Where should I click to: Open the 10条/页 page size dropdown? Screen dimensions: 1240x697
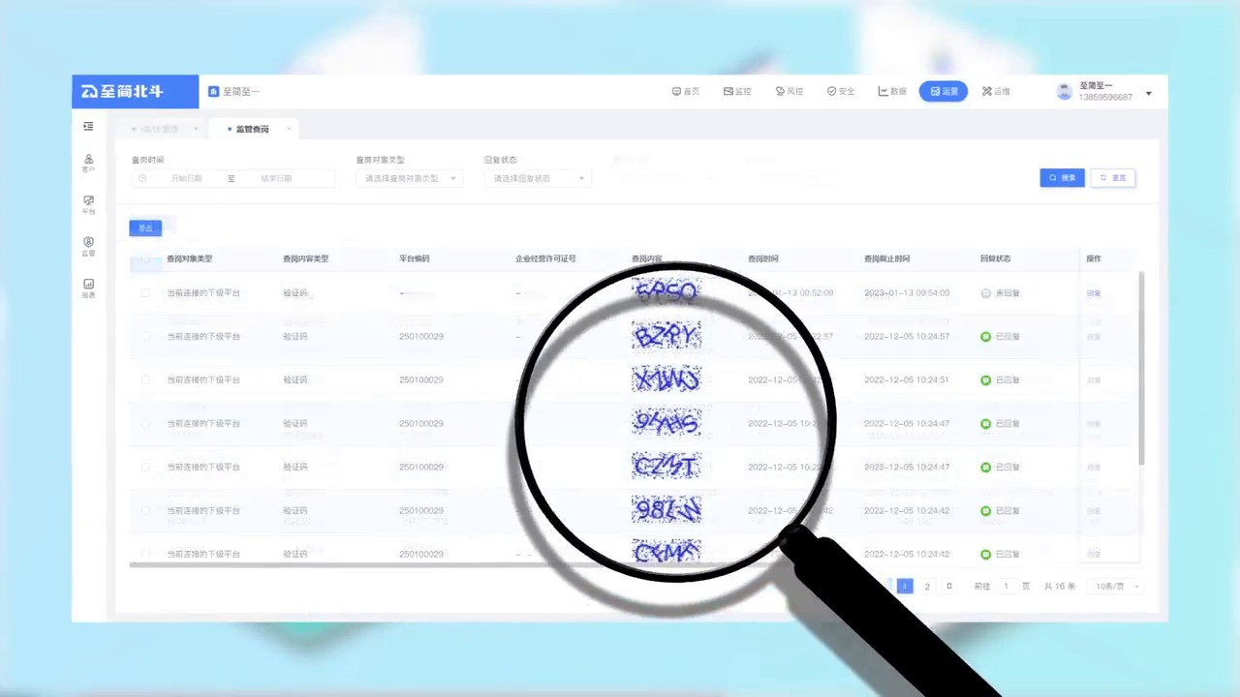[1116, 587]
